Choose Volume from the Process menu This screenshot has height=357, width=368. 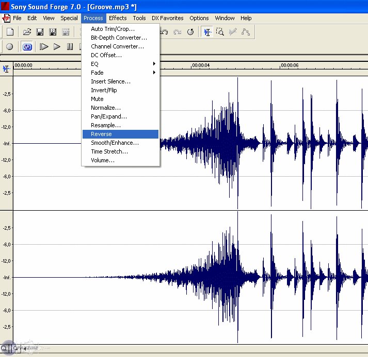[120, 160]
